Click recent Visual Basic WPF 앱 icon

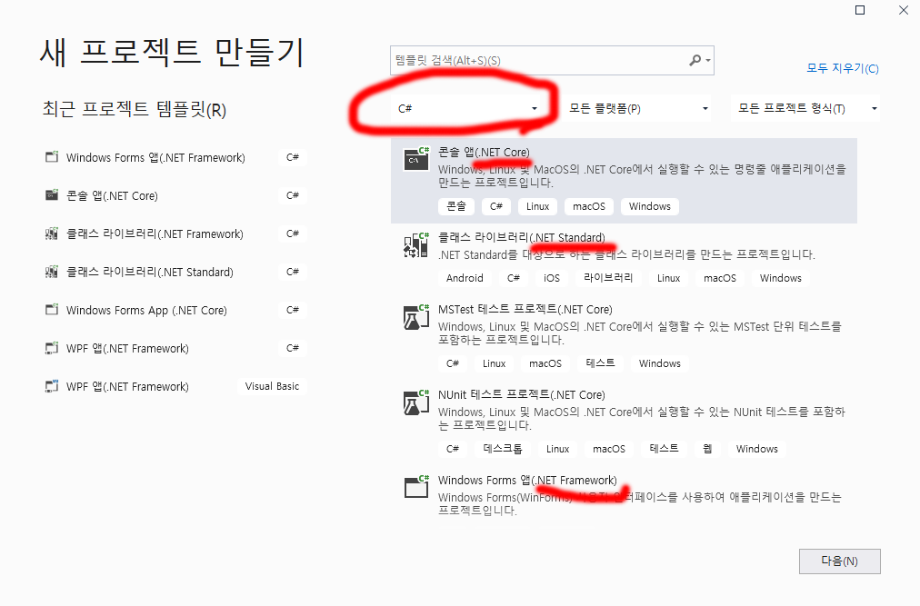pyautogui.click(x=52, y=386)
